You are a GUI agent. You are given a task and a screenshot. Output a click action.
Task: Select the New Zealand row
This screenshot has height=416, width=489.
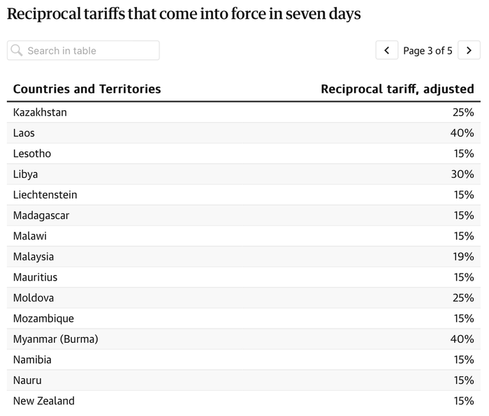(x=244, y=401)
